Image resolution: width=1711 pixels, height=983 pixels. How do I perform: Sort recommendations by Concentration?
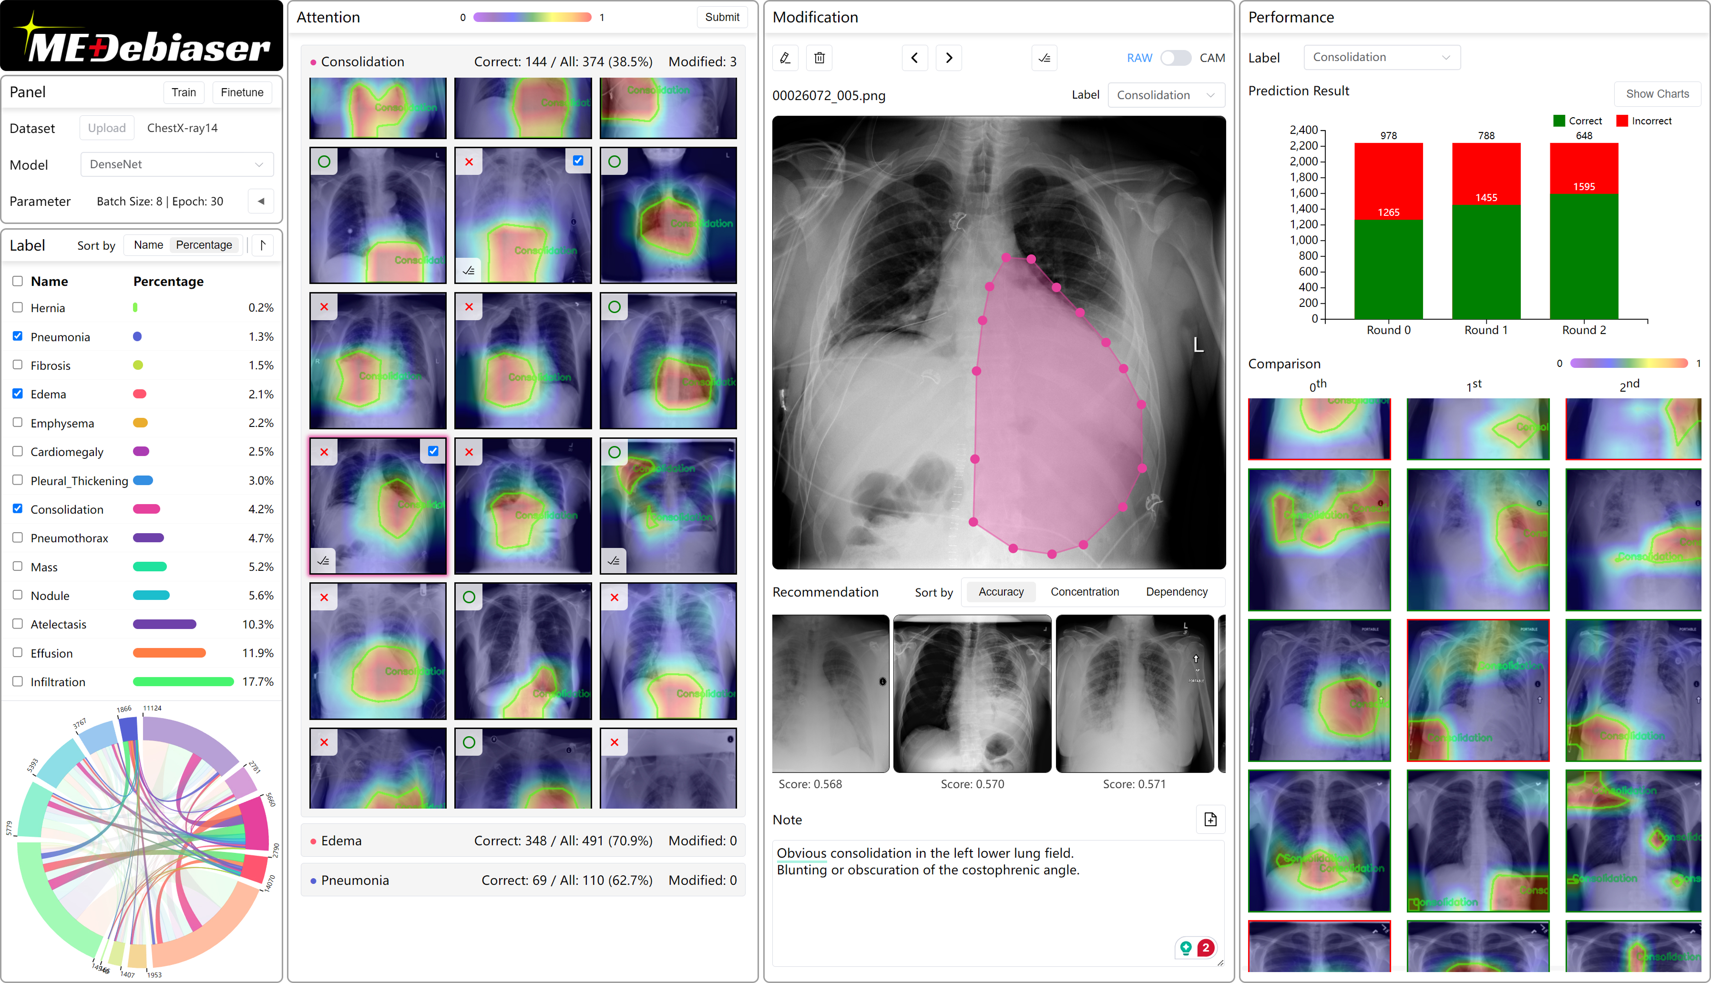coord(1084,591)
